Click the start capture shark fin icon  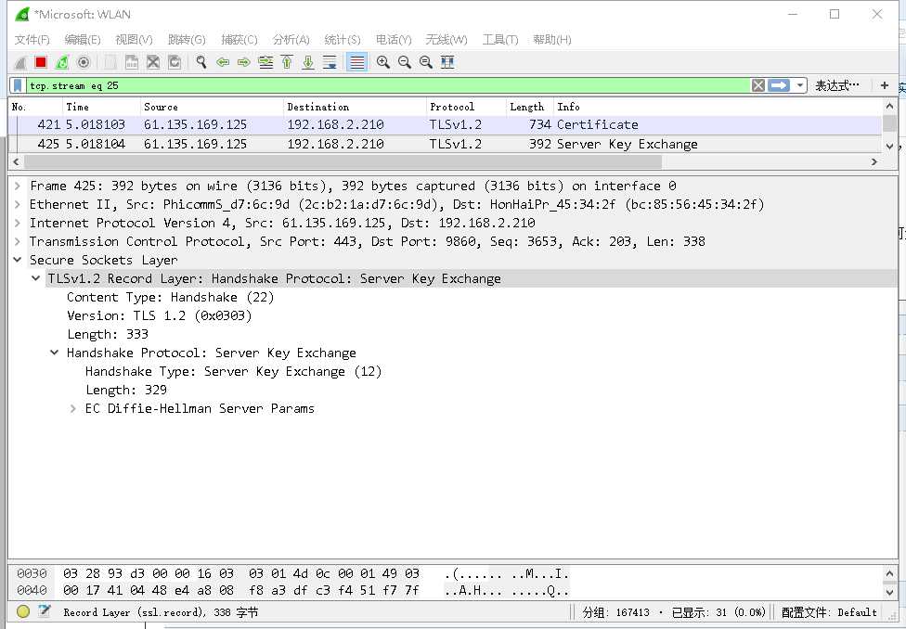20,62
